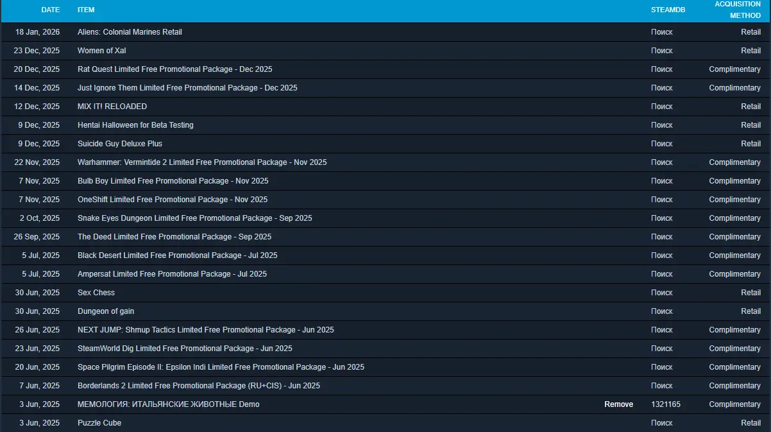Select the Sex Chess item
Screen dimensions: 771x432
pos(96,293)
